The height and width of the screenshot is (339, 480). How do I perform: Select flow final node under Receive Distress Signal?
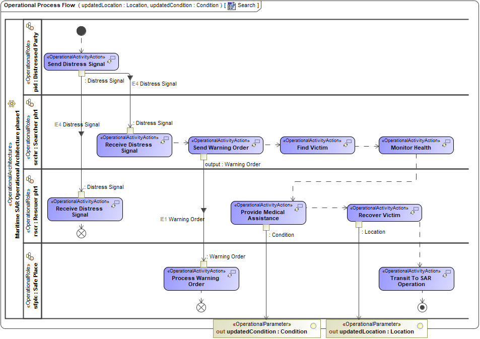coord(81,233)
